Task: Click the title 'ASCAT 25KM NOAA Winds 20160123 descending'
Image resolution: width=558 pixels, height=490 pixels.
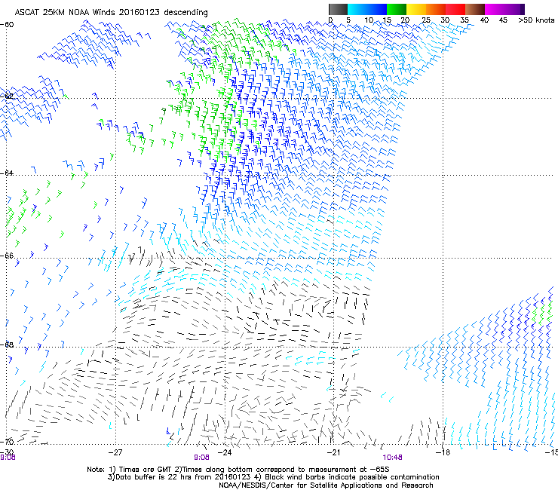Action: [111, 12]
